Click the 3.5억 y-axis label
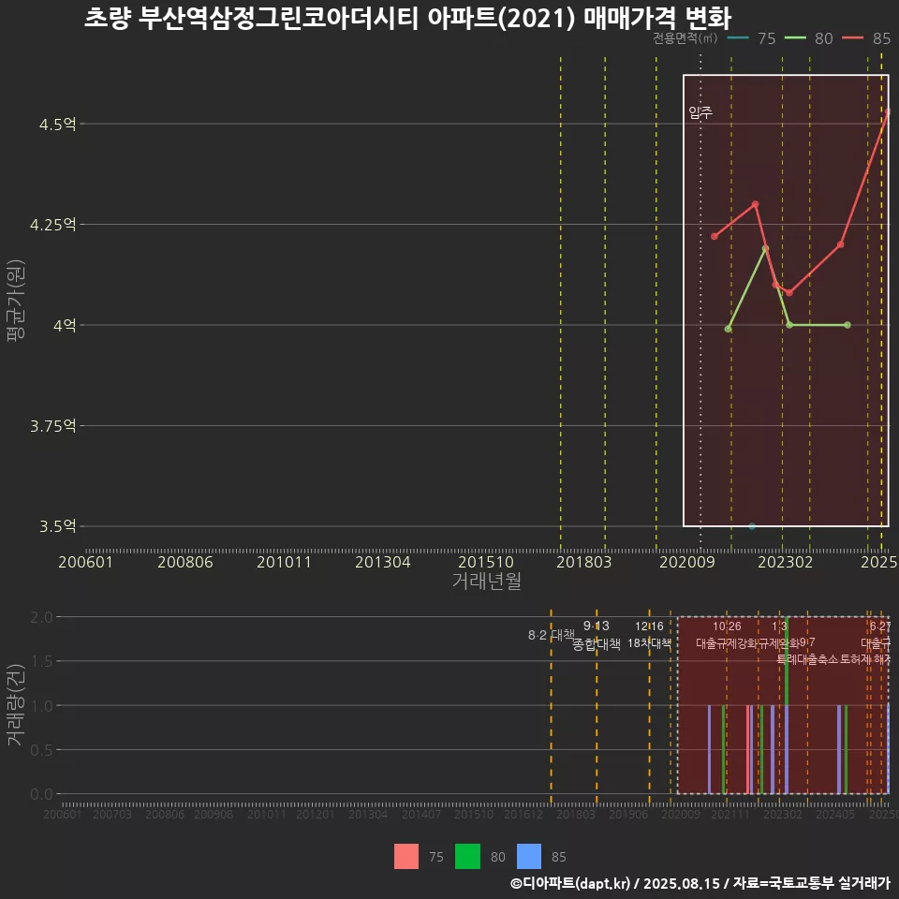 (57, 526)
